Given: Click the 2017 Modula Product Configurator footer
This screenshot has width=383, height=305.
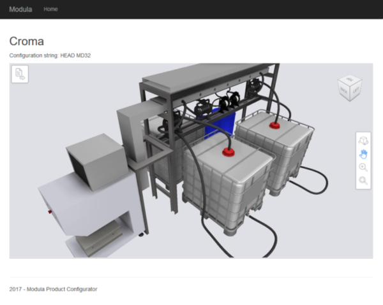Looking at the screenshot, I should point(53,289).
